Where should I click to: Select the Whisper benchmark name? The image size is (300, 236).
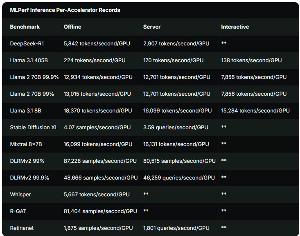click(20, 195)
